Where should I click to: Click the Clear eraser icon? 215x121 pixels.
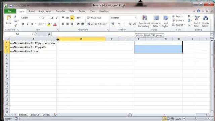pyautogui.click(x=189, y=25)
